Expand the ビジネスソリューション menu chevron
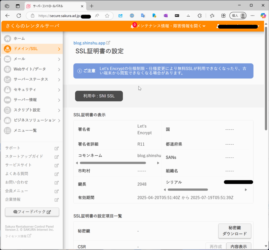The height and width of the screenshot is (250, 269). [59, 121]
